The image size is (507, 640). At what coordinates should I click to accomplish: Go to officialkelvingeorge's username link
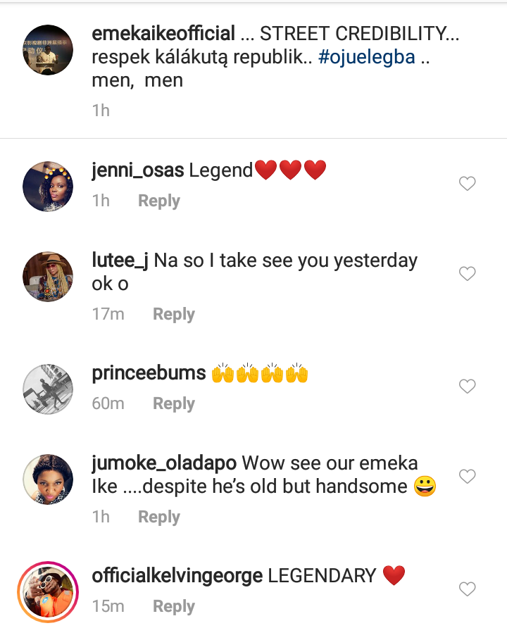click(x=177, y=575)
